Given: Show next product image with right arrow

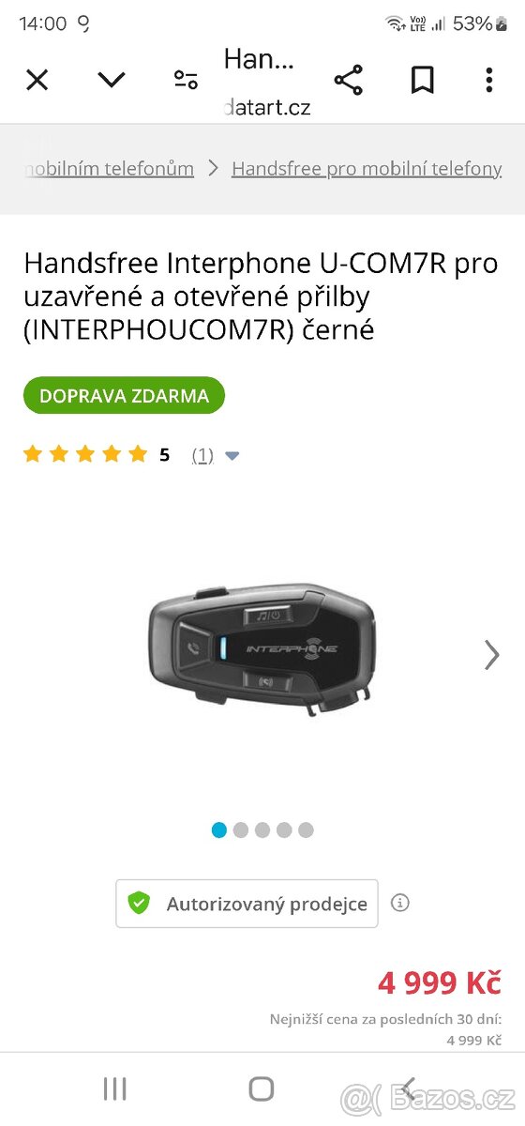Looking at the screenshot, I should click(x=492, y=655).
